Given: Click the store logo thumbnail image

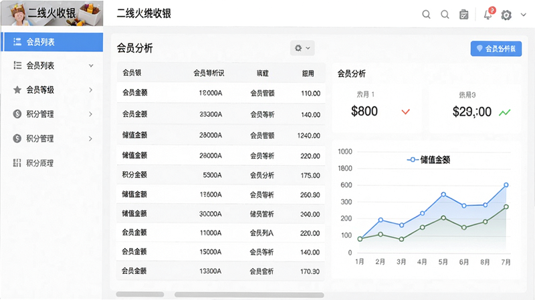Looking at the screenshot, I should point(52,13).
